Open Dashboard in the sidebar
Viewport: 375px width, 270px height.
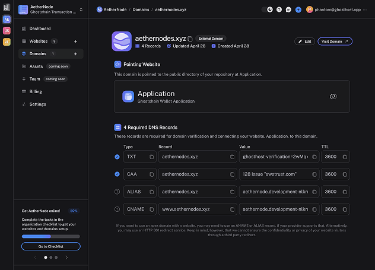pyautogui.click(x=50, y=28)
